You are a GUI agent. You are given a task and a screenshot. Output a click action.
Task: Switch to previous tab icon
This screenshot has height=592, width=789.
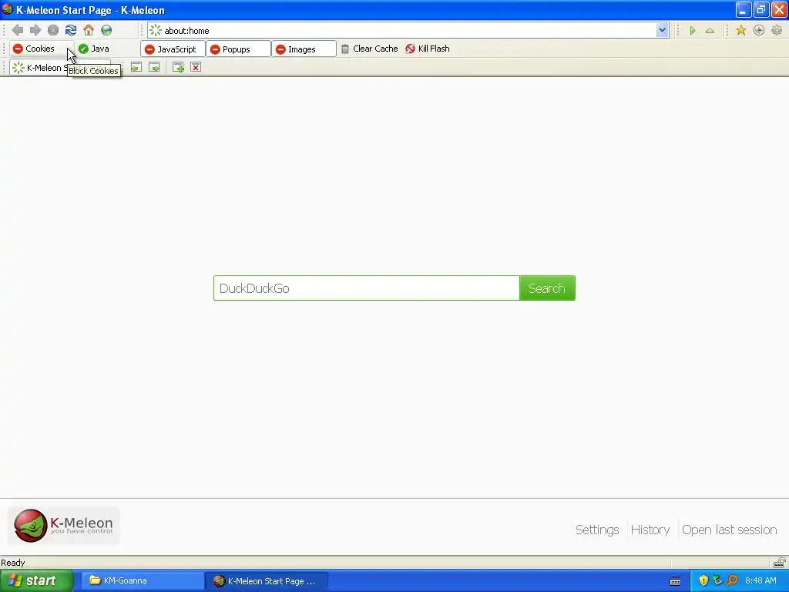[136, 68]
